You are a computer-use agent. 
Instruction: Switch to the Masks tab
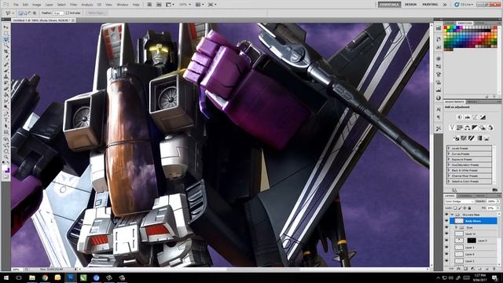pos(472,101)
